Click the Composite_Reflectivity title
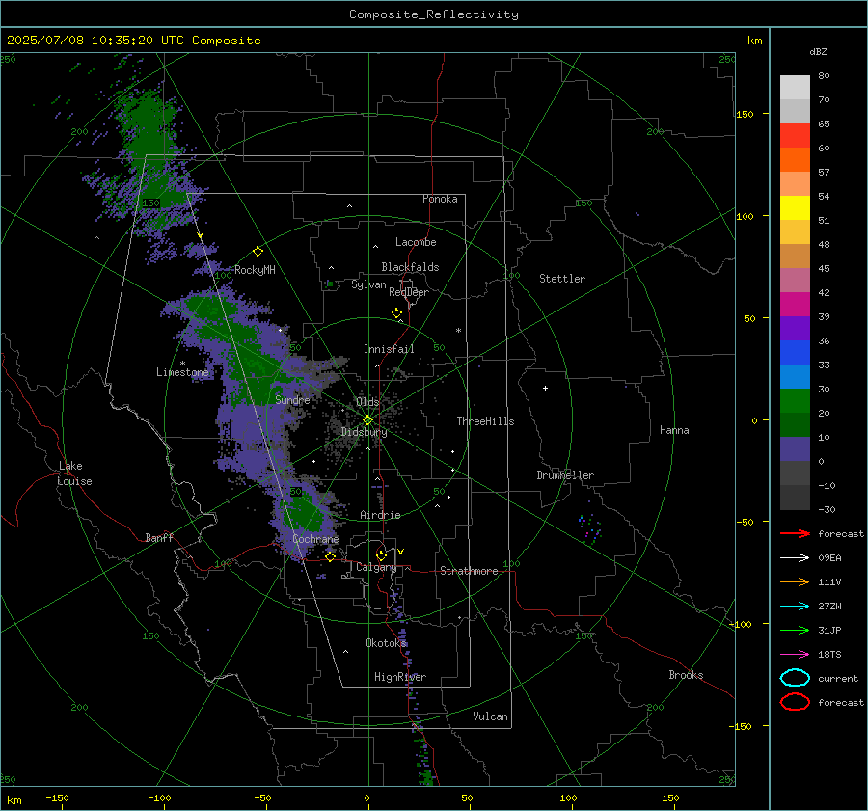Screen dimensions: 868x811 tap(433, 14)
